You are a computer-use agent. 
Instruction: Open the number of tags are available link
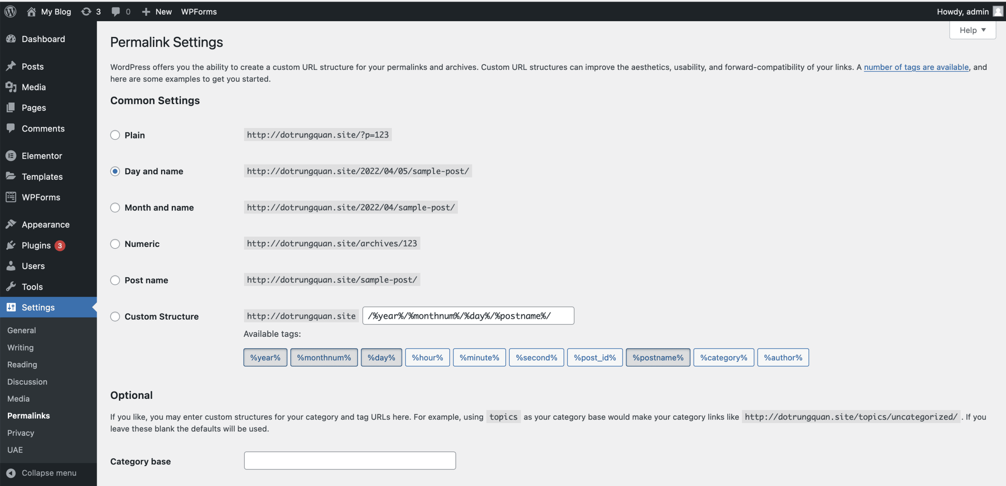[x=916, y=67]
